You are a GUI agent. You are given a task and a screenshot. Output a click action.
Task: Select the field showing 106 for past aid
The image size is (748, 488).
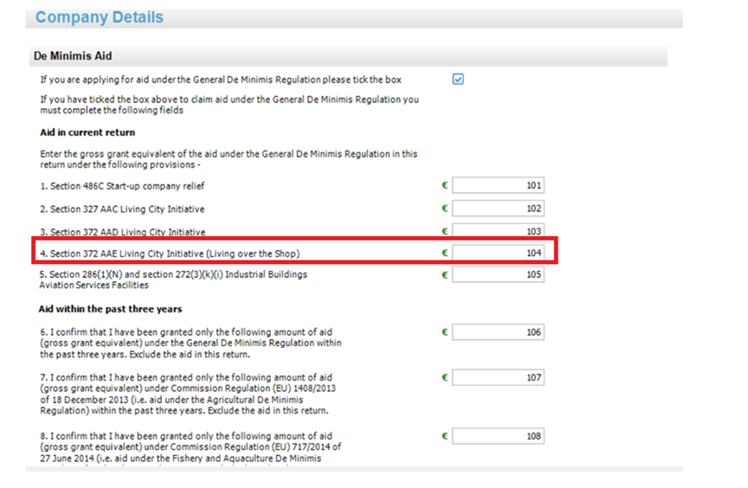point(498,332)
